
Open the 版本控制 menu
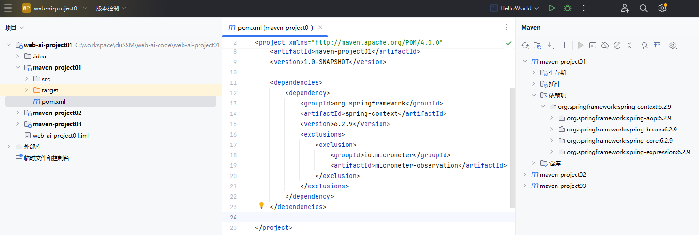pyautogui.click(x=111, y=8)
